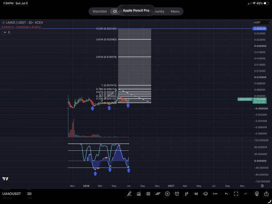Change the 3D timeframe interval
272x204 pixels.
coord(29,194)
